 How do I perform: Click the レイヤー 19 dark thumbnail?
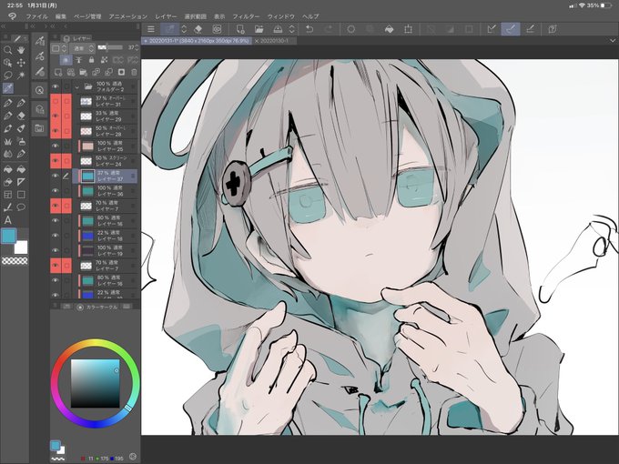point(87,250)
